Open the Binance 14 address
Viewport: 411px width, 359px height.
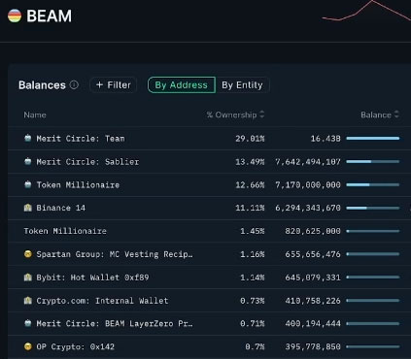click(x=61, y=208)
